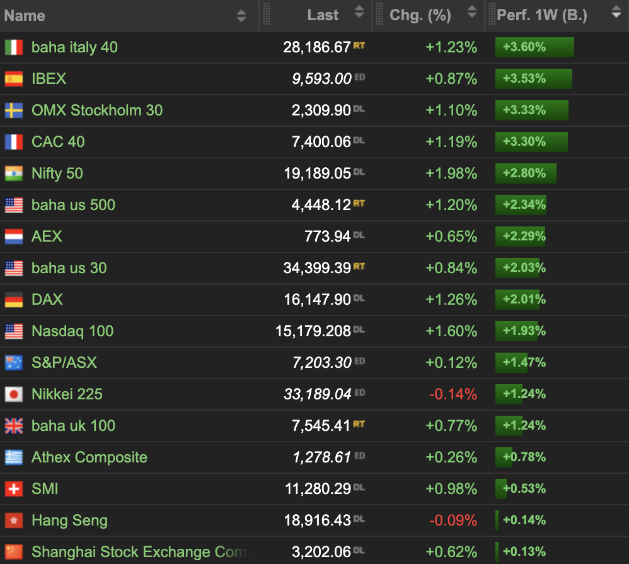Screen dimensions: 629x564
Task: Click the Greece flag beside Athex Composite
Action: pyautogui.click(x=14, y=457)
